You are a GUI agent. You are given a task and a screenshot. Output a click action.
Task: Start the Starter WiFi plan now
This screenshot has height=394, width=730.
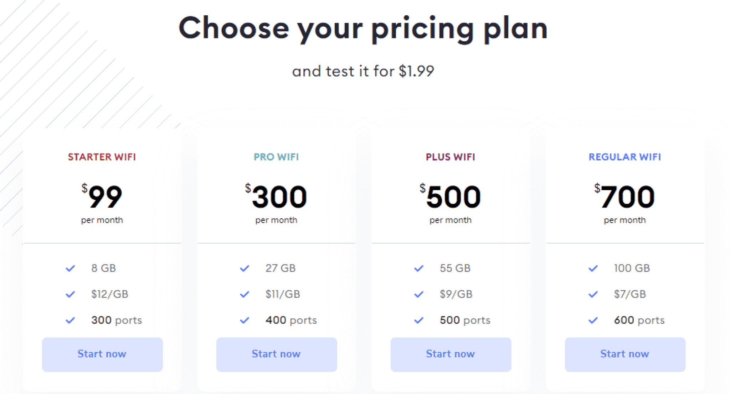click(102, 354)
